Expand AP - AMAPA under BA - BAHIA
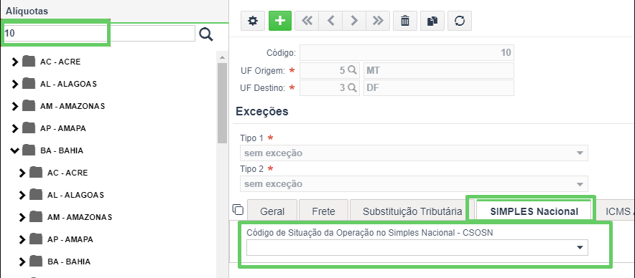This screenshot has height=278, width=635. pos(22,239)
